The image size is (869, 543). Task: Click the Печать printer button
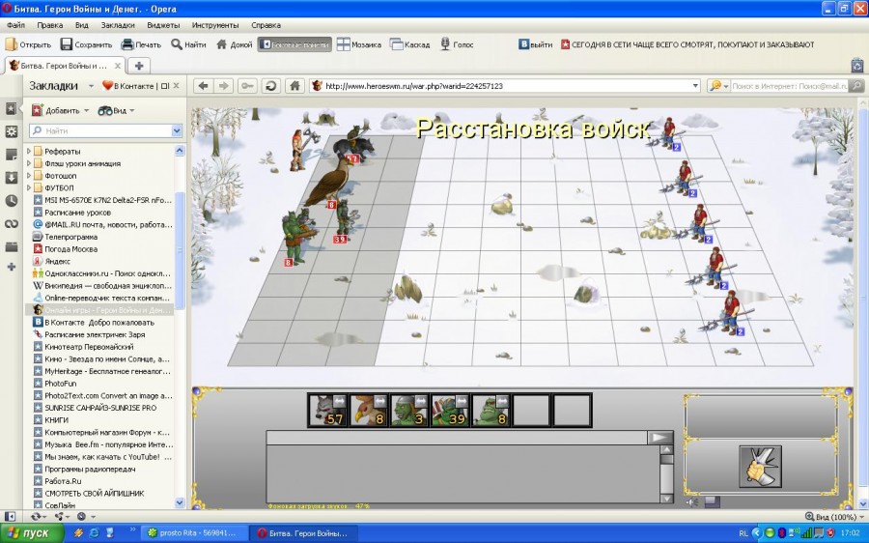(x=141, y=44)
